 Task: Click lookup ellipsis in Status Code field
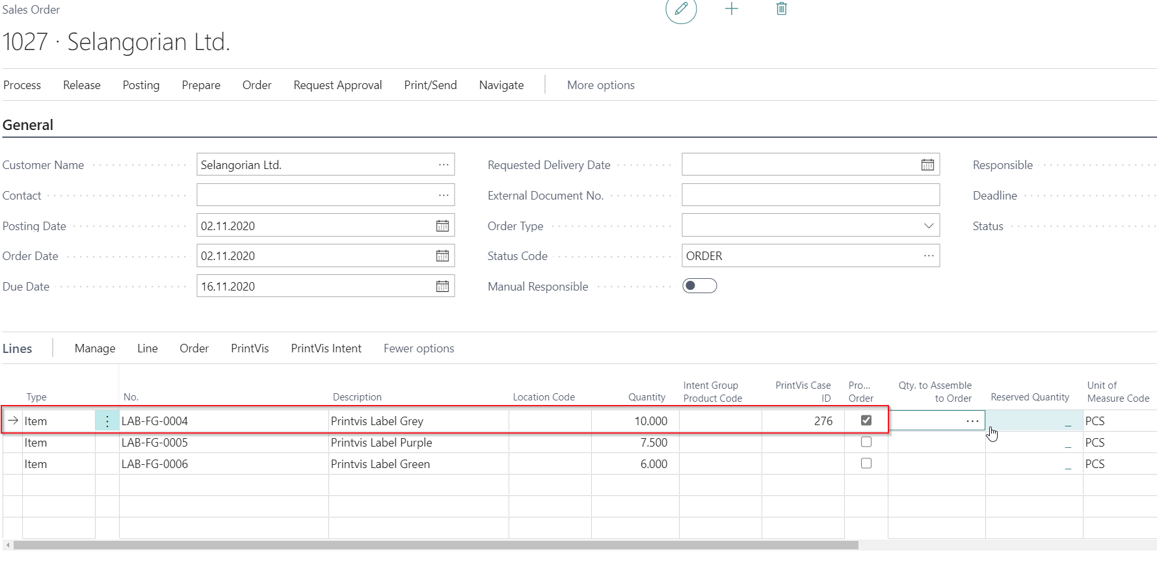click(929, 255)
